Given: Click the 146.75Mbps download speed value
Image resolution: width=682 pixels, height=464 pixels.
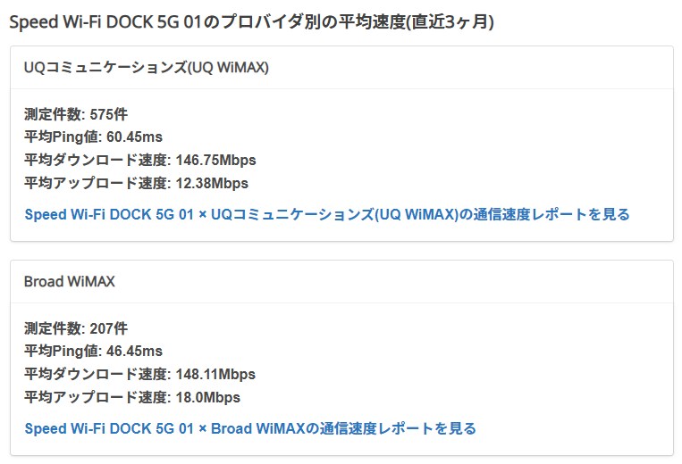Looking at the screenshot, I should coord(213,161).
